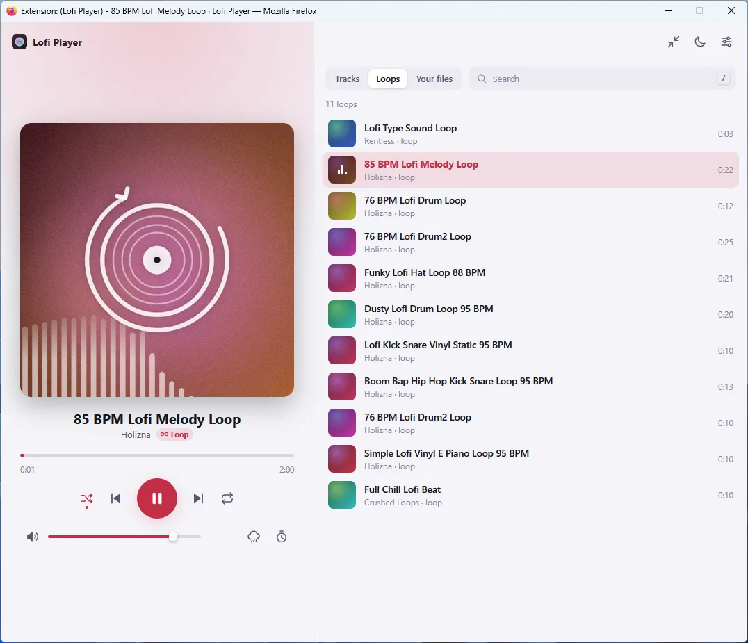This screenshot has height=643, width=748.
Task: Click the search magnifier icon
Action: click(x=482, y=79)
